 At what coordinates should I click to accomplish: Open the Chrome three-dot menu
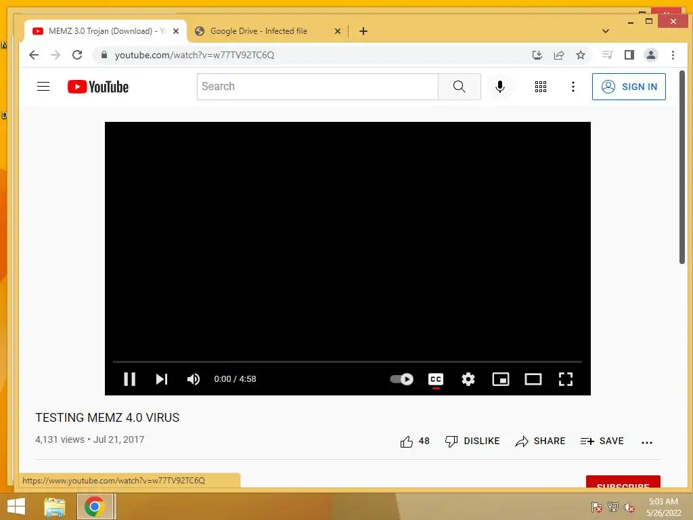coord(673,55)
